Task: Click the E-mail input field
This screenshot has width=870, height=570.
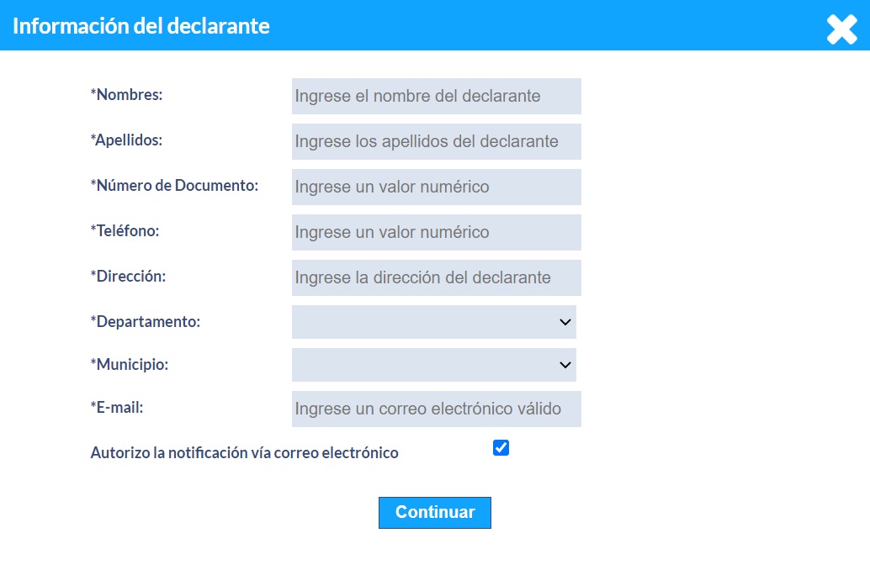Action: (436, 409)
